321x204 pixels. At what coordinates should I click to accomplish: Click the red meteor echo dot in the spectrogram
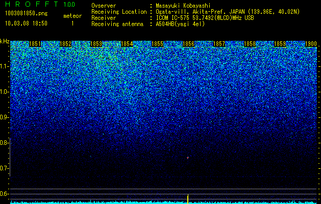pyautogui.click(x=187, y=158)
